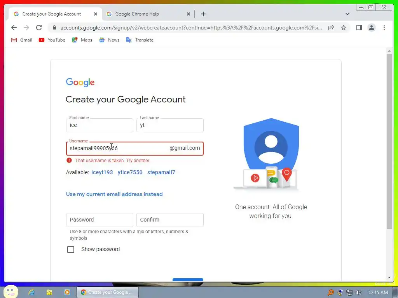This screenshot has width=398, height=298.
Task: Open the Translate bookmark
Action: [x=140, y=40]
